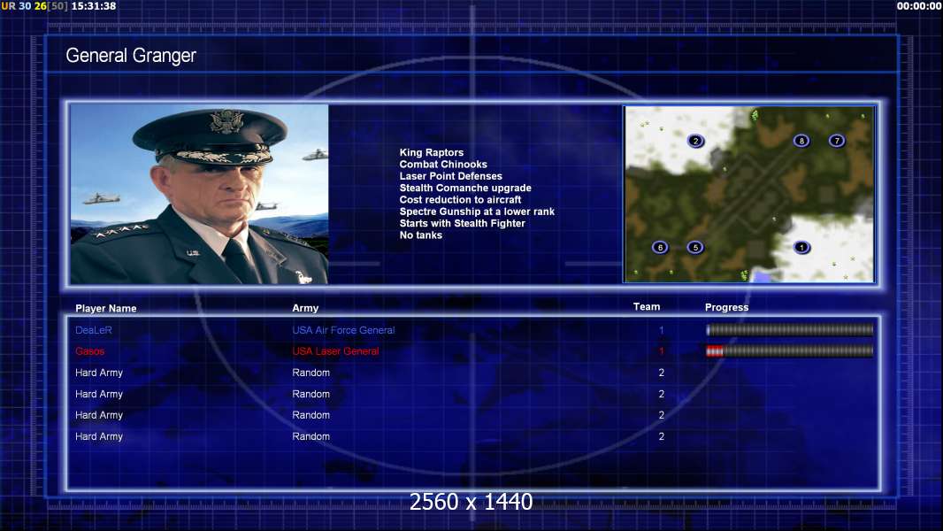
Task: Click 'Stealth Comanche upgrade' text
Action: 465,188
